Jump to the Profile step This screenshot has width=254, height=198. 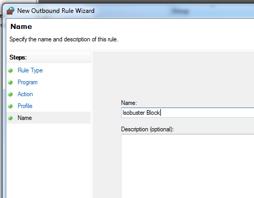click(25, 106)
